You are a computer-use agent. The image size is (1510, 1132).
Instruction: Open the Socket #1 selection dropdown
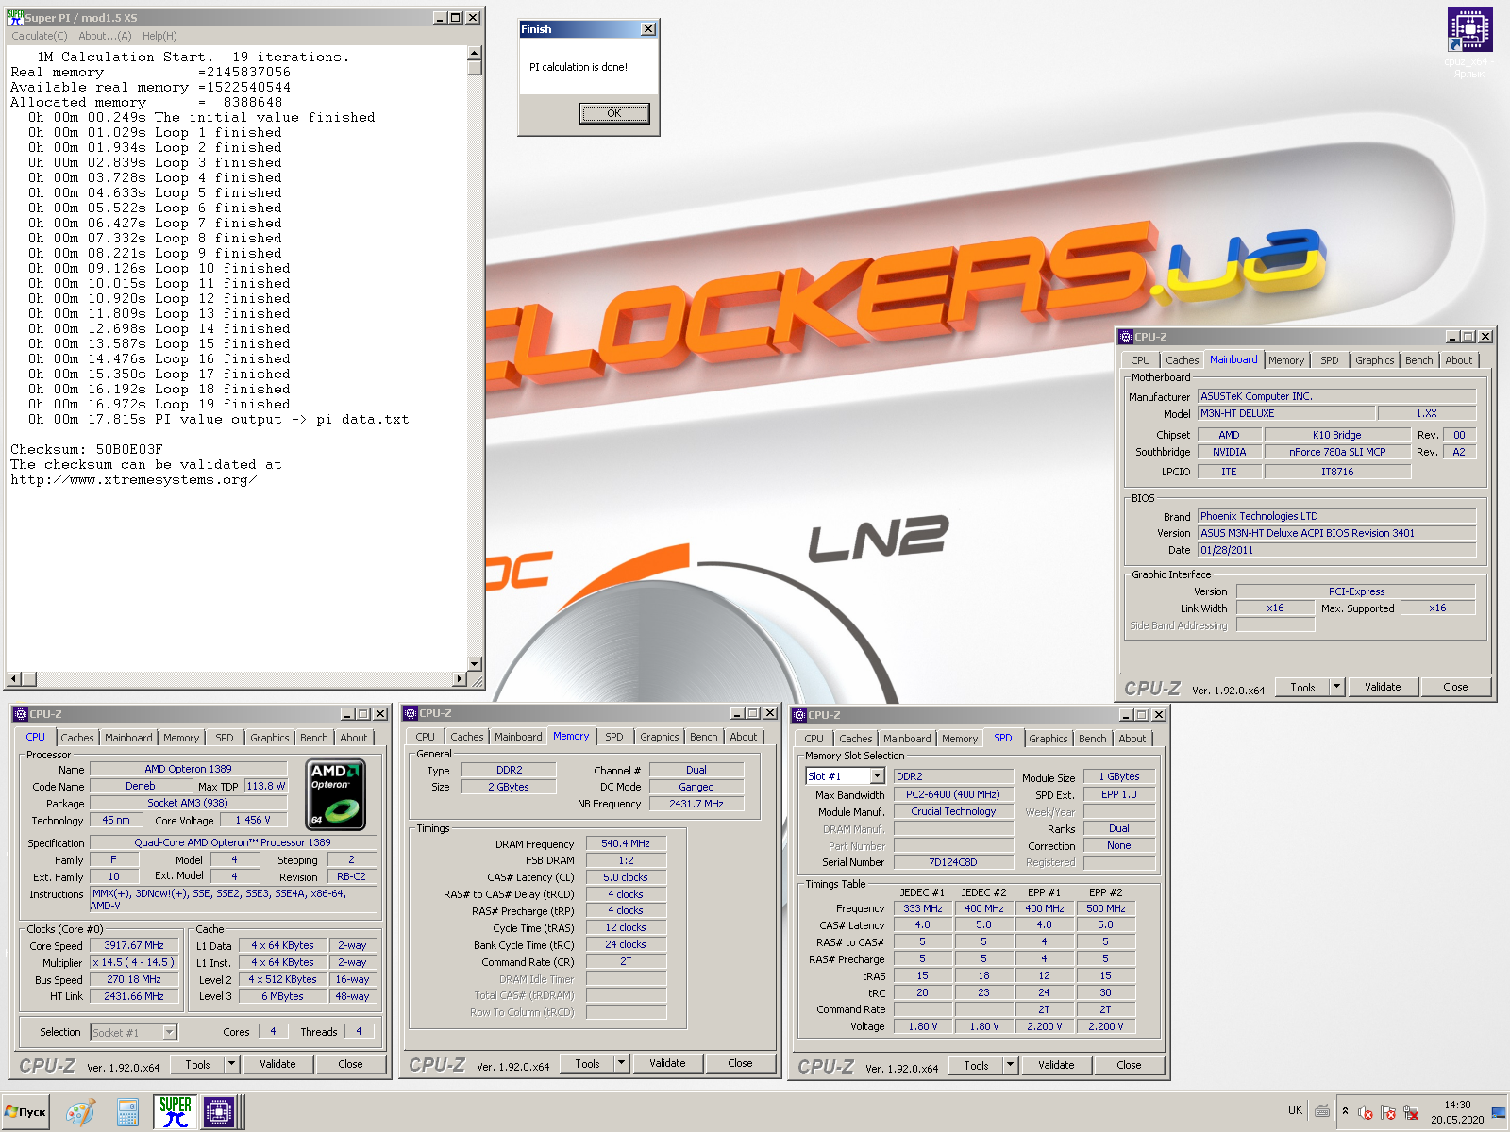(170, 1032)
